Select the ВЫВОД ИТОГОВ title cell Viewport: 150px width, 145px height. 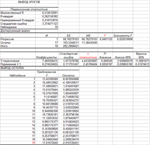coord(29,2)
